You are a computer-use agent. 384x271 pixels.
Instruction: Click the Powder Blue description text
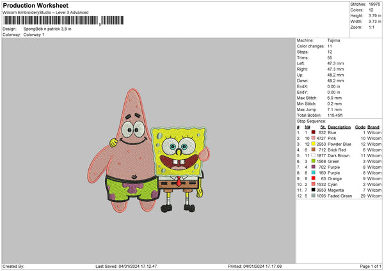339,144
